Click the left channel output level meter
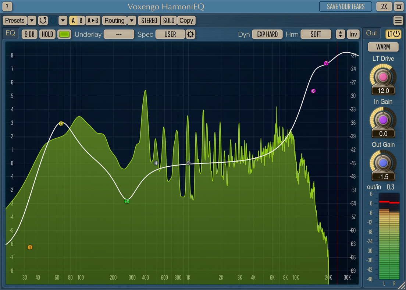Screen dimensions: 406x290 tap(384, 236)
